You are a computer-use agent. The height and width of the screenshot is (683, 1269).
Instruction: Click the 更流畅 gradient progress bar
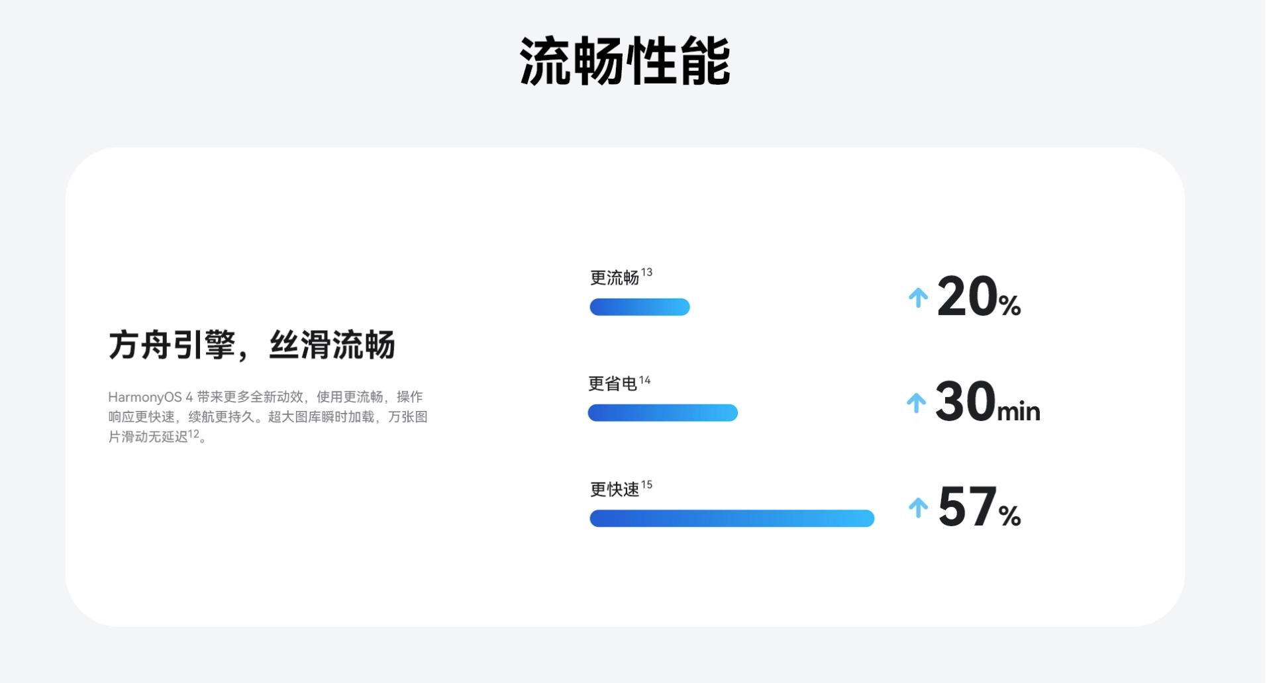coord(639,307)
